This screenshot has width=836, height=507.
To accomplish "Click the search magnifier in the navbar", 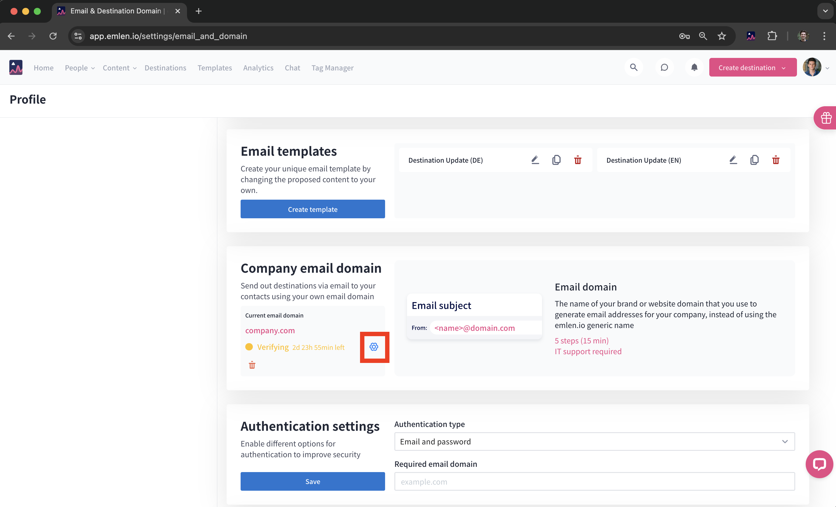I will coord(634,68).
